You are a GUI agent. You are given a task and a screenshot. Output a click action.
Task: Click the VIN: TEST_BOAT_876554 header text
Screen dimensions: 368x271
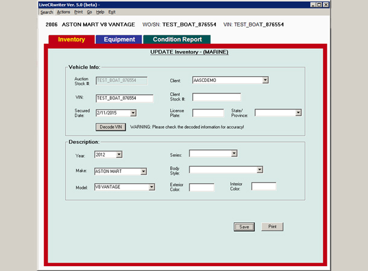[253, 25]
